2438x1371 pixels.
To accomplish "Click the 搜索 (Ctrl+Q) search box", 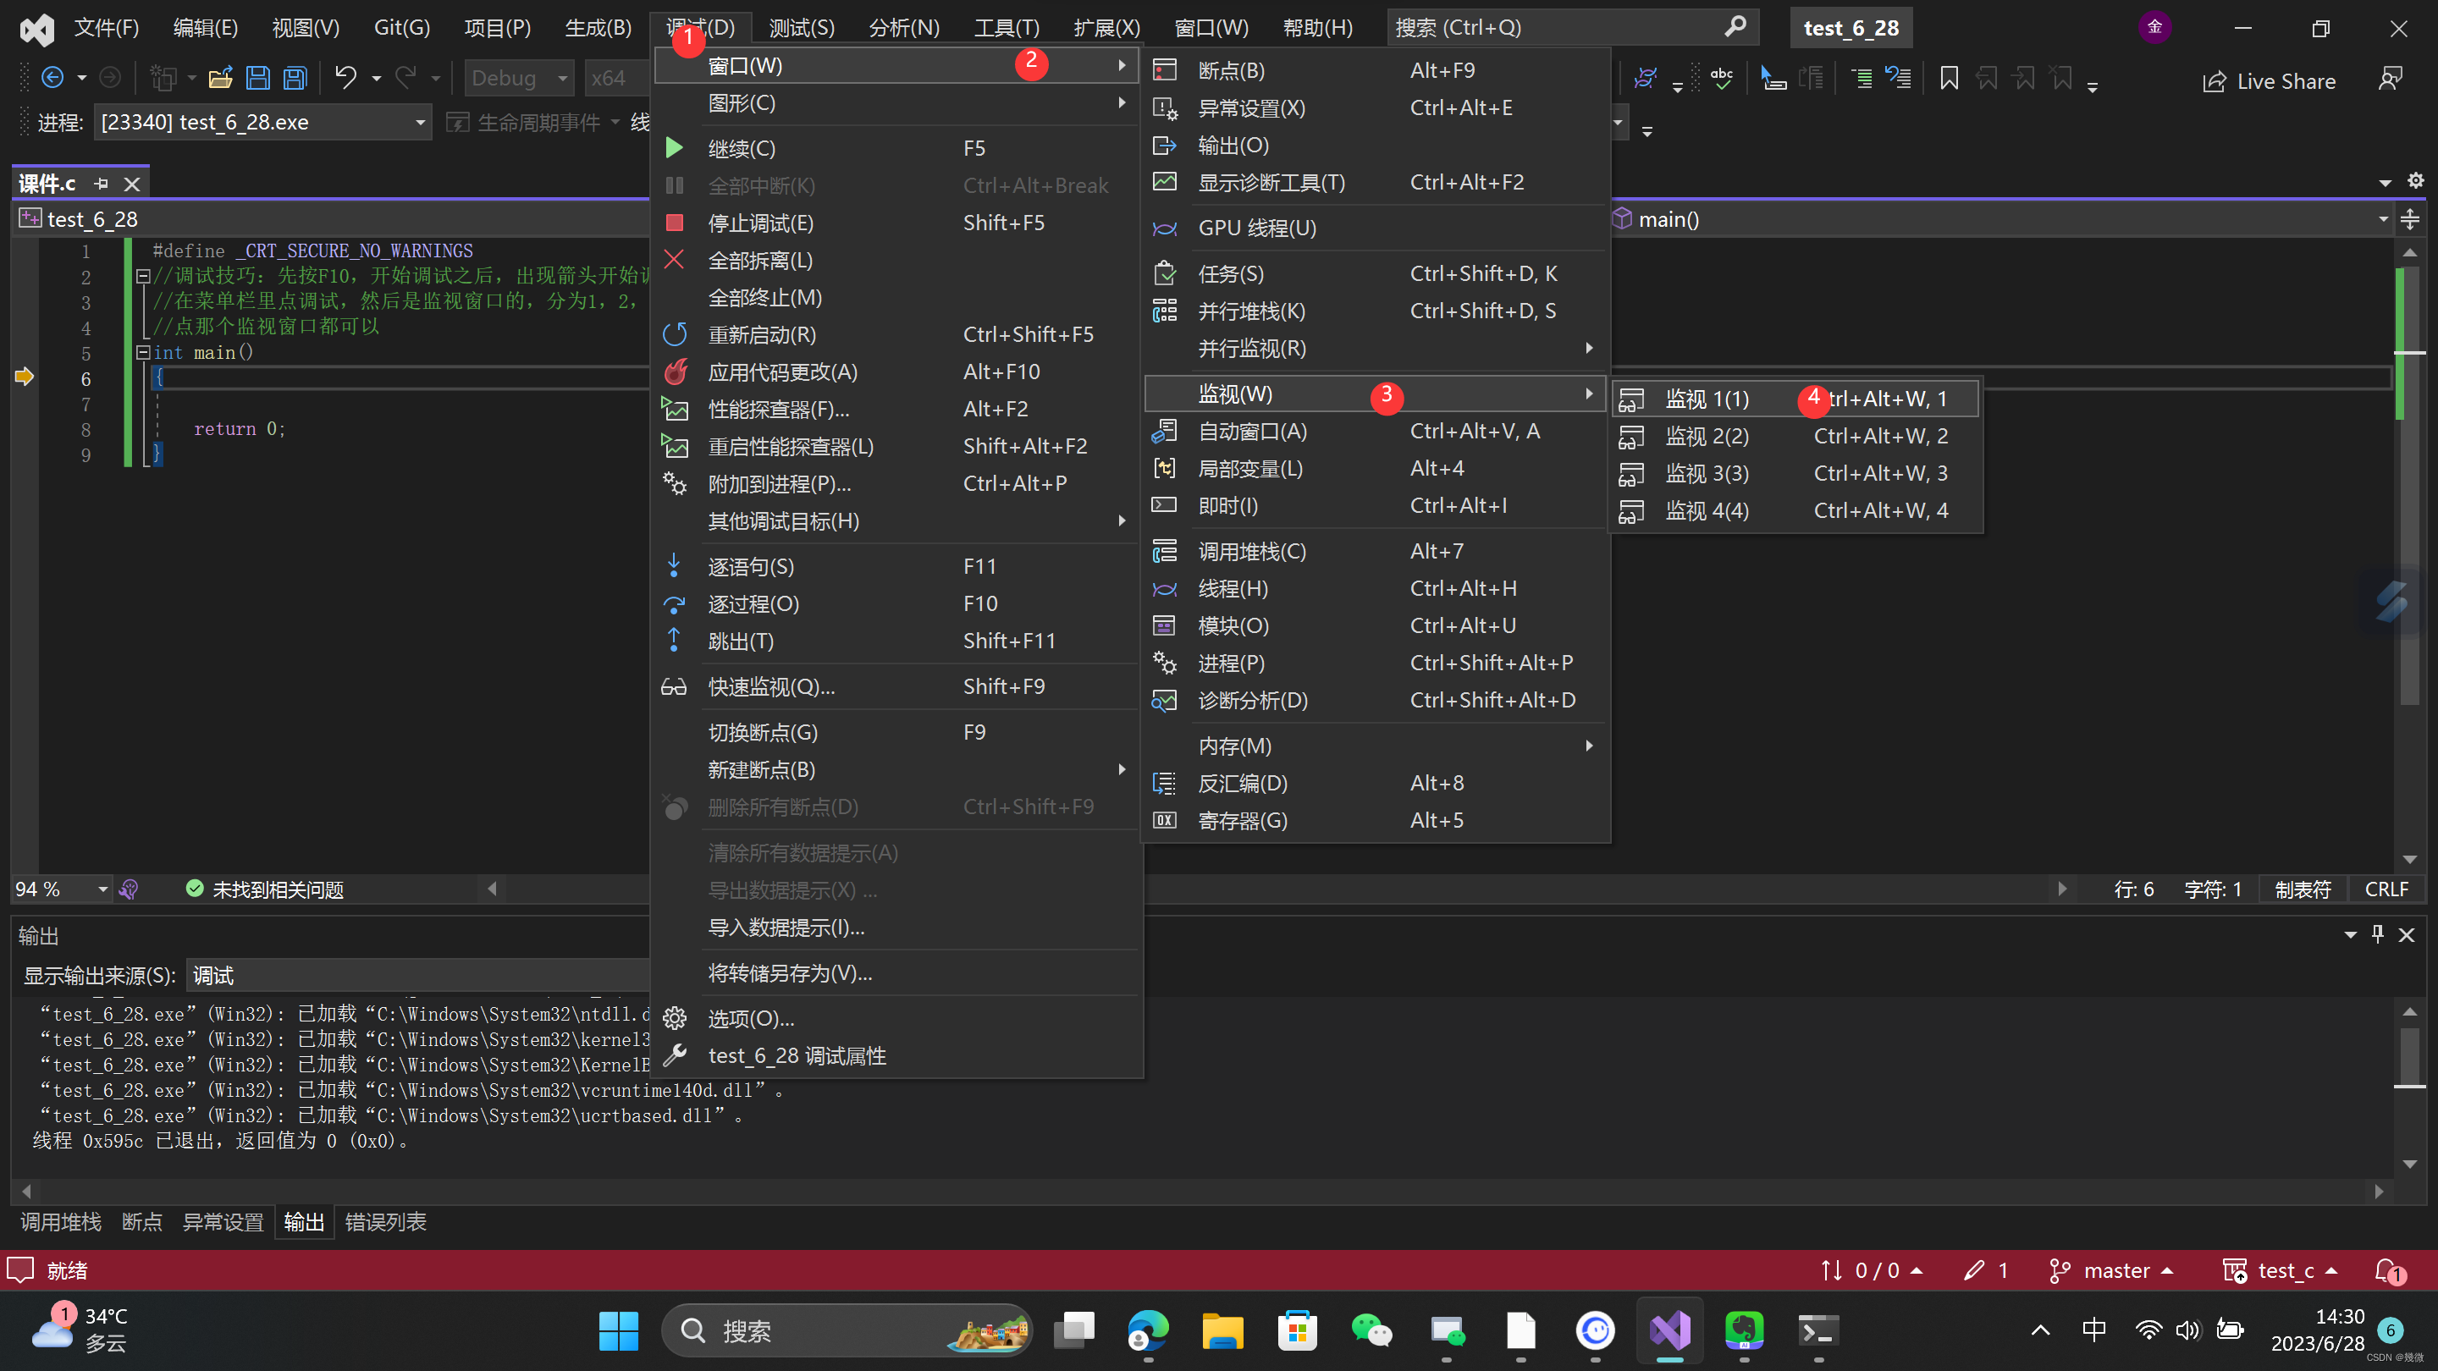I will coord(1571,27).
